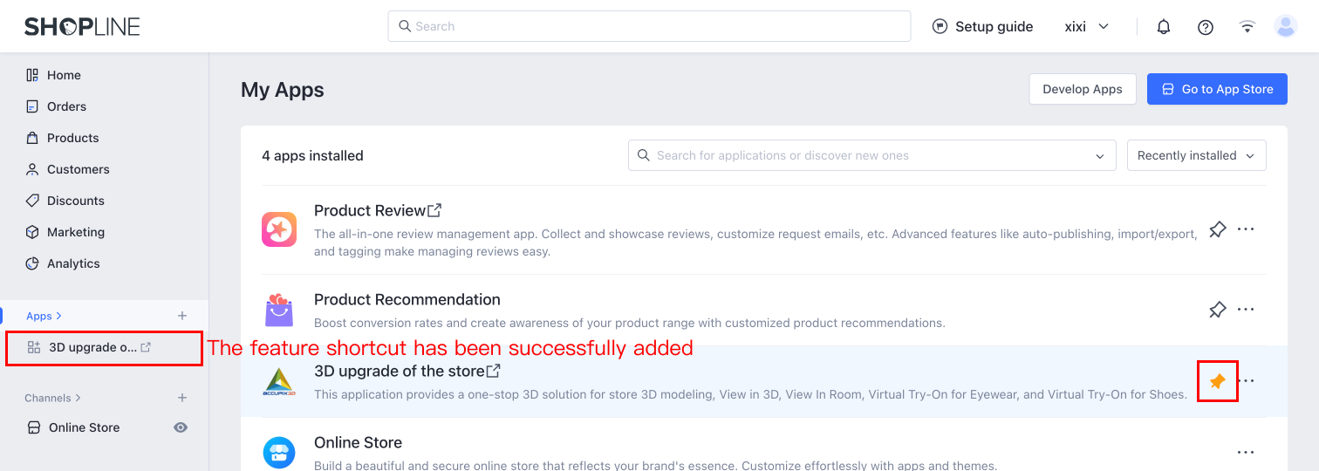Open notifications bell icon
Viewport: 1319px width, 471px height.
tap(1164, 26)
